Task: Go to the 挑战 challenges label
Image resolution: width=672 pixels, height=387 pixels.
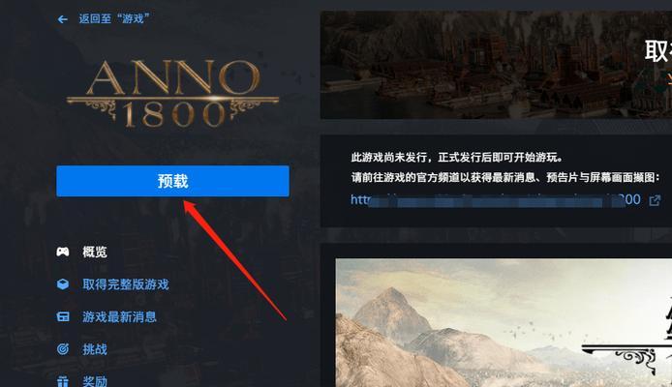Action: click(x=95, y=349)
